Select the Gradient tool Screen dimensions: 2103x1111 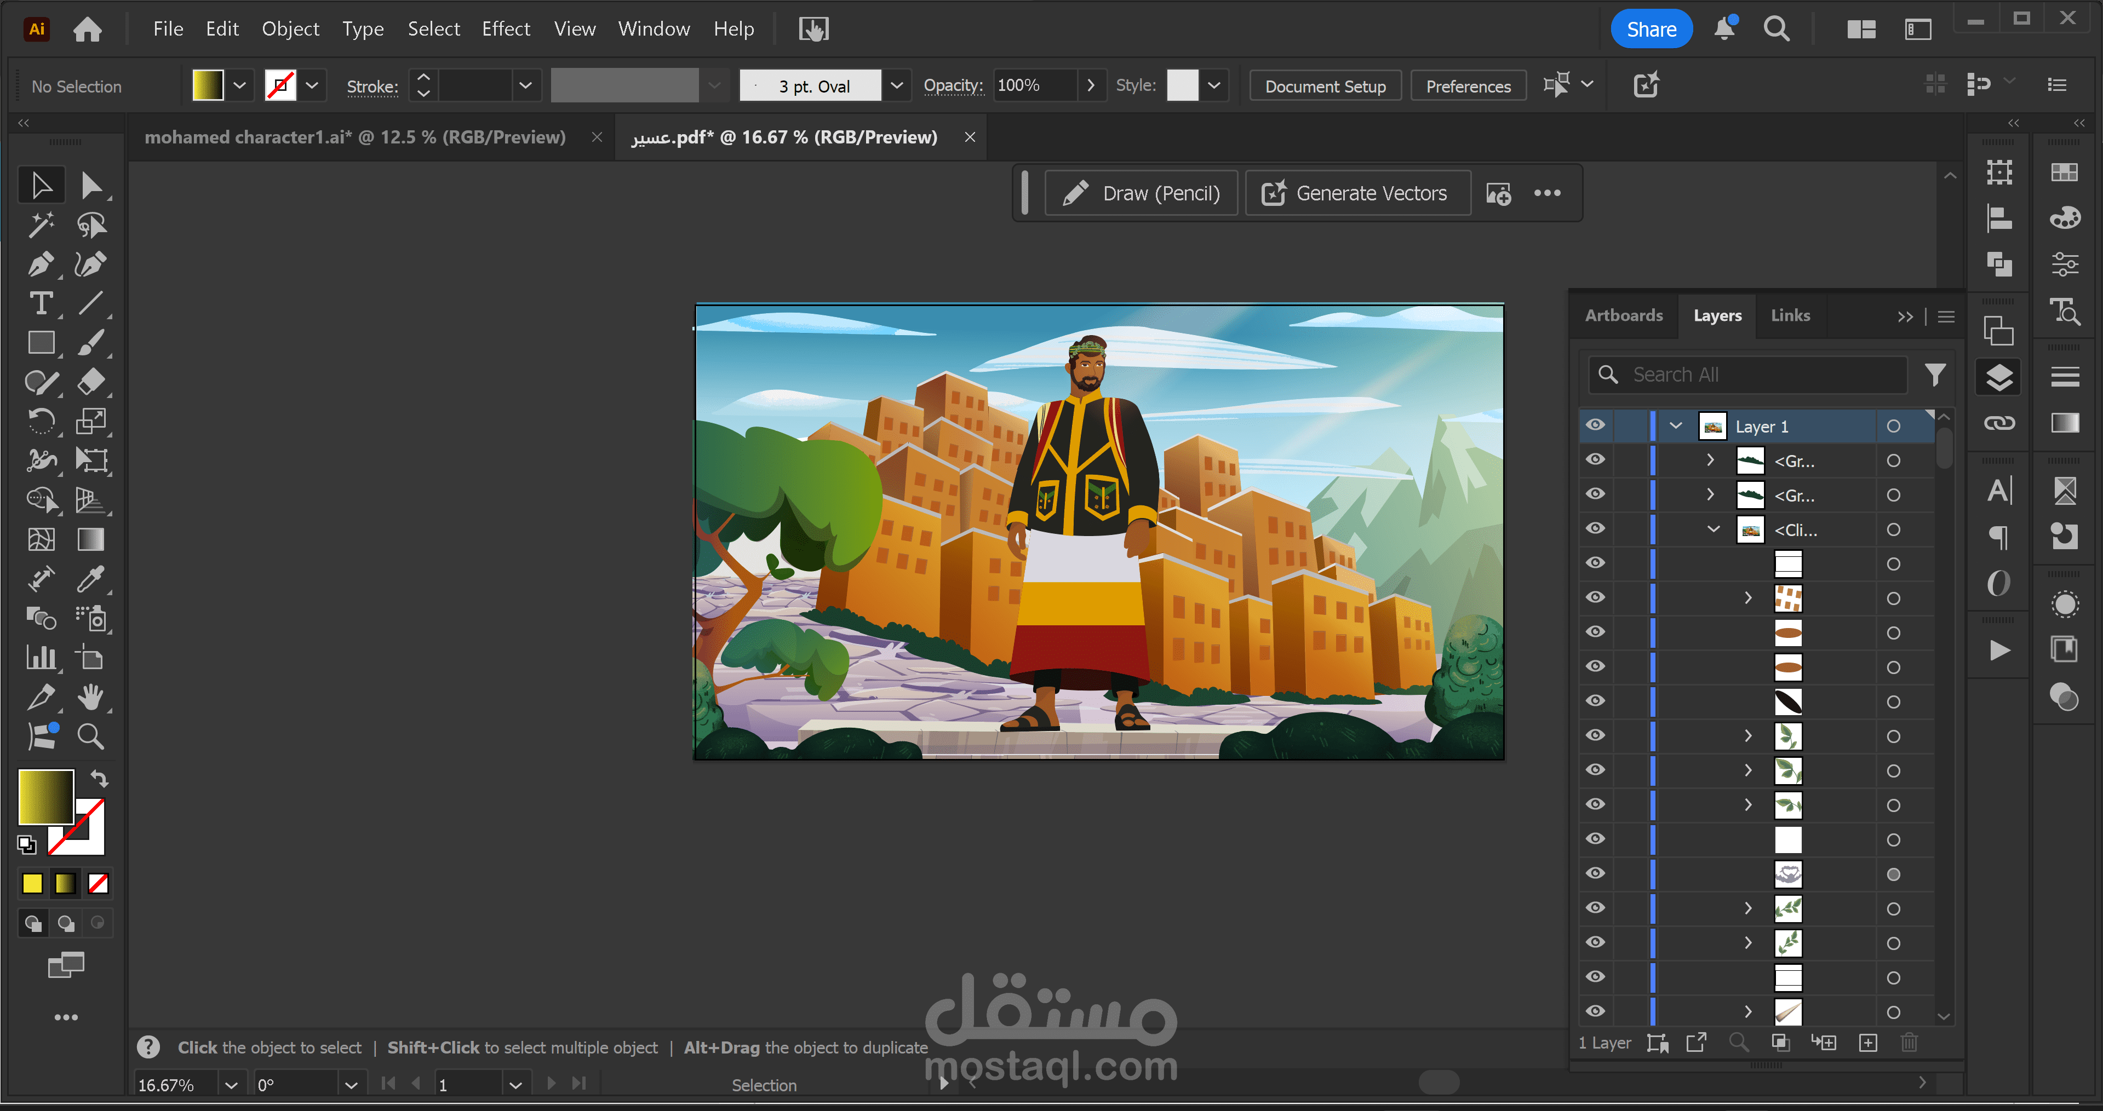coord(91,539)
